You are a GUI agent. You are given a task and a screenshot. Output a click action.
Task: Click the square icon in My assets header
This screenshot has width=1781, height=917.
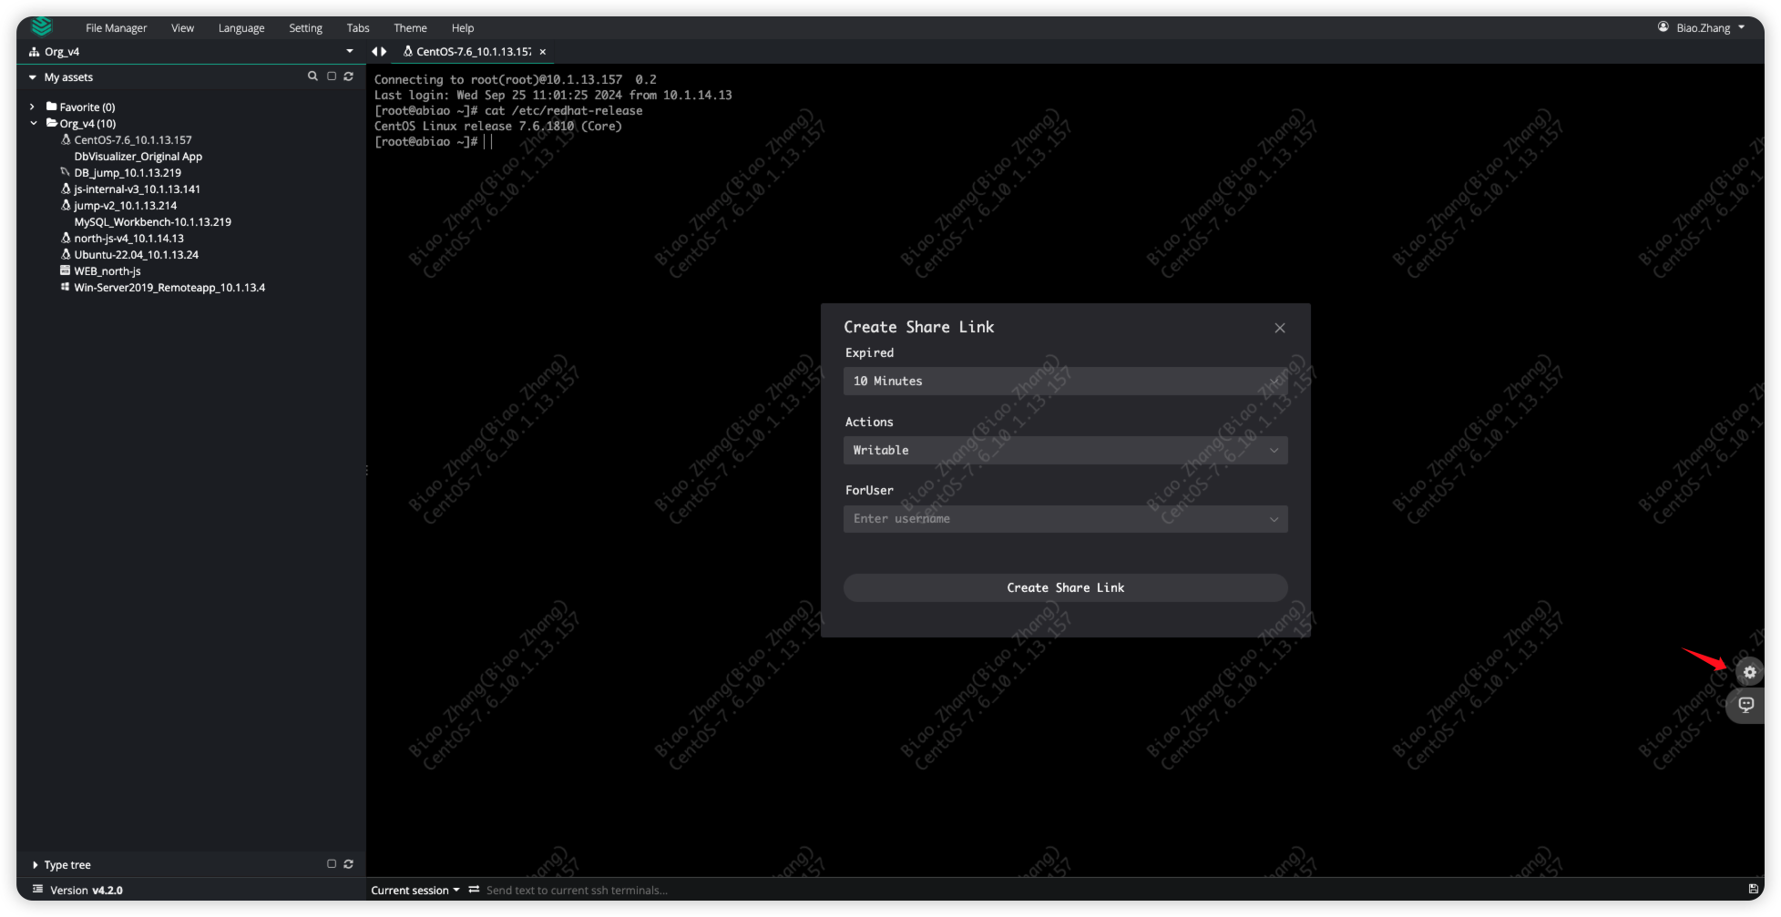332,76
